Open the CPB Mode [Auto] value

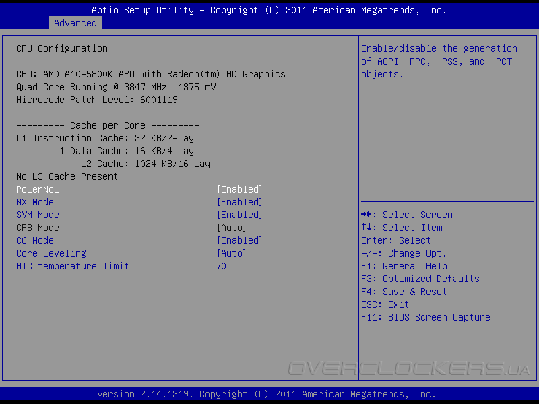[232, 228]
